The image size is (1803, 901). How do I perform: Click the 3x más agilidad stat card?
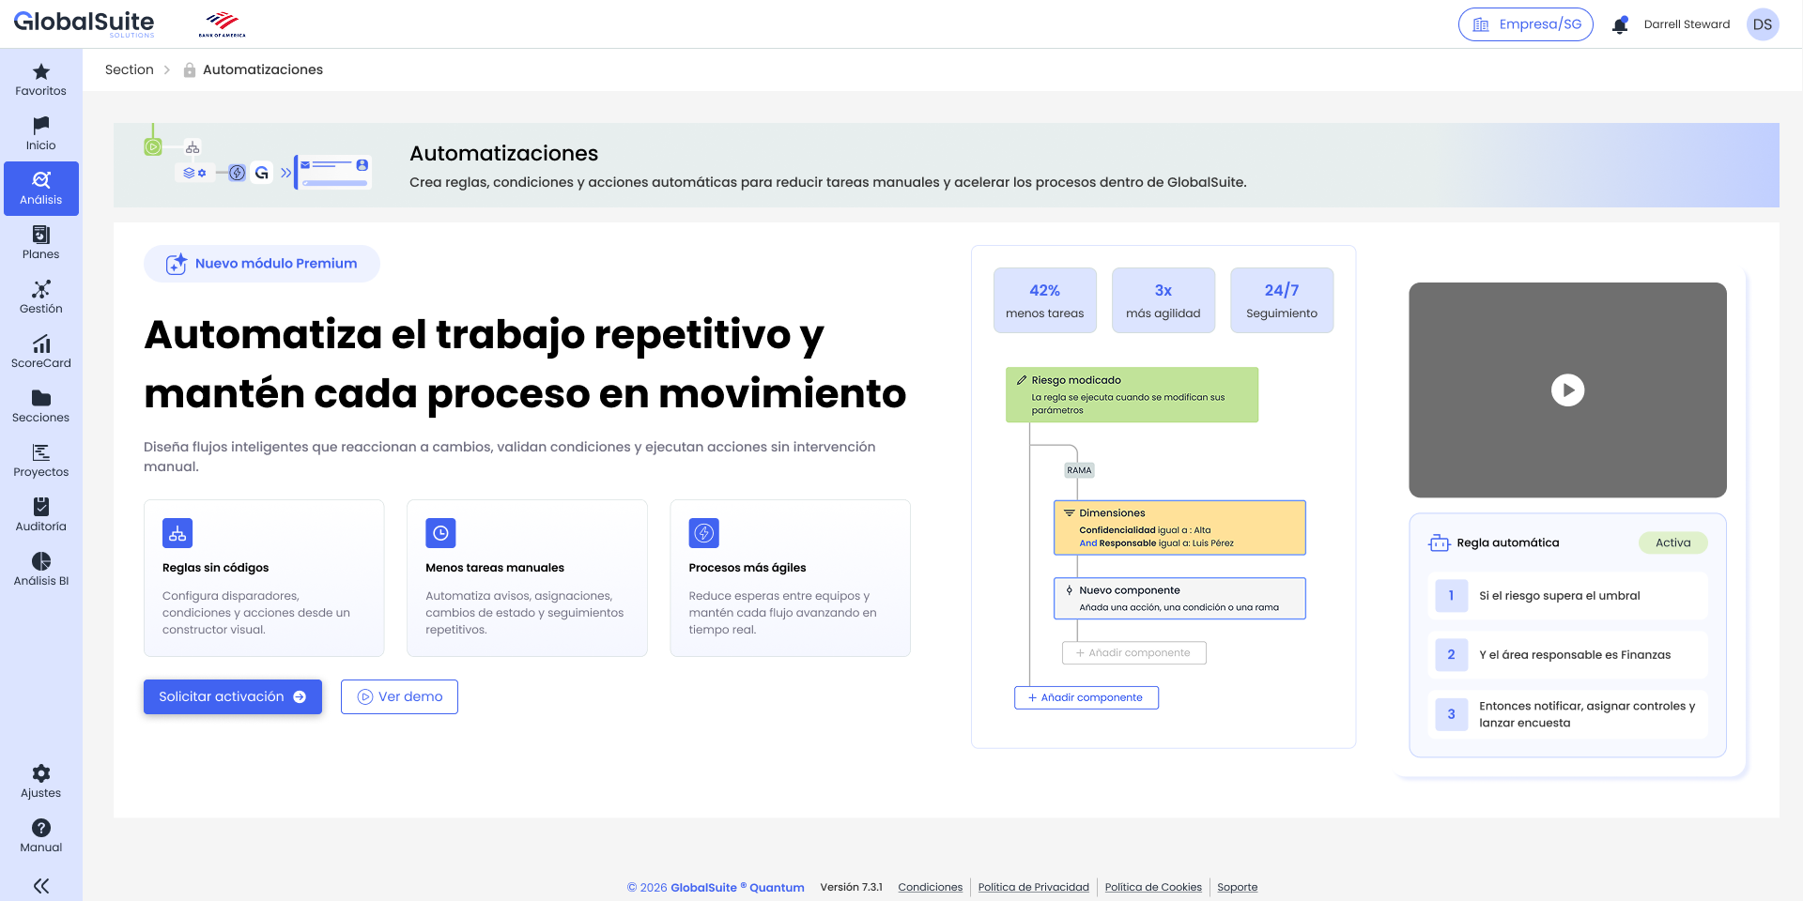(x=1163, y=300)
